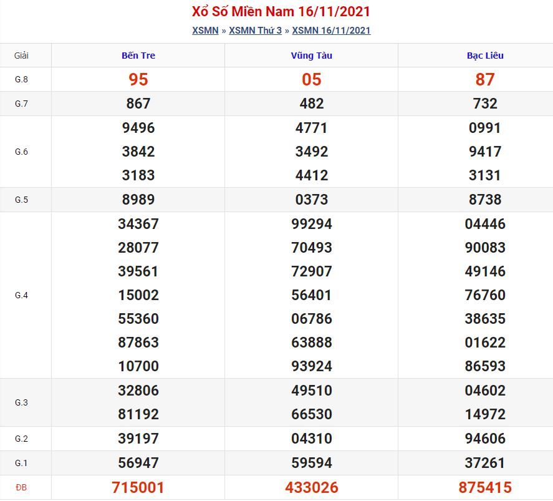Select Bạc Liêu G.7 number 732

tap(485, 104)
